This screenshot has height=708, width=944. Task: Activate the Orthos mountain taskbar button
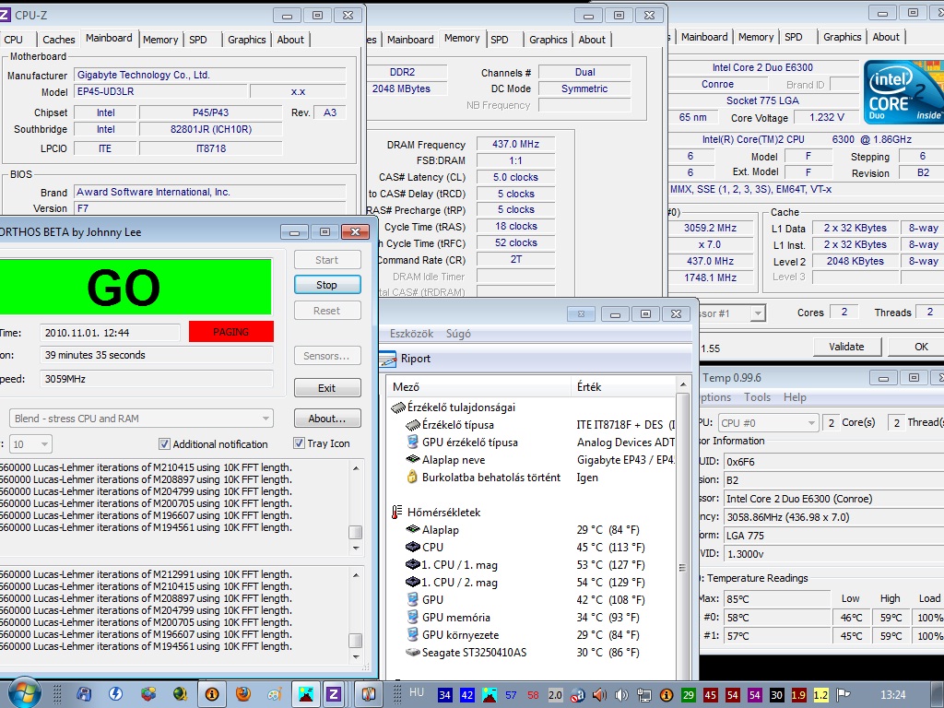click(x=306, y=694)
